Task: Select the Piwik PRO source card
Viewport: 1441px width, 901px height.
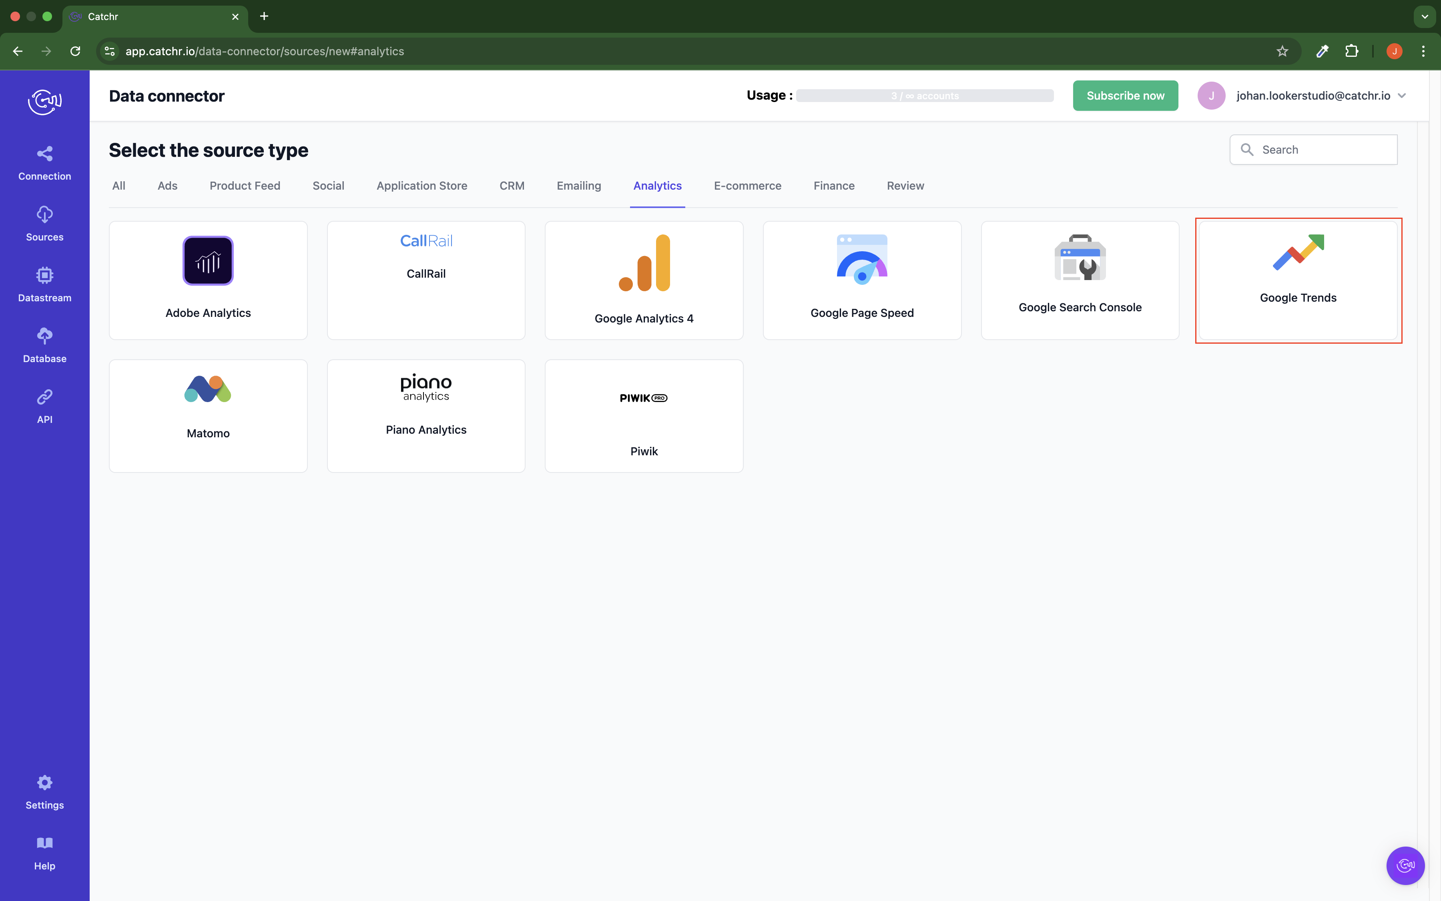Action: tap(644, 416)
